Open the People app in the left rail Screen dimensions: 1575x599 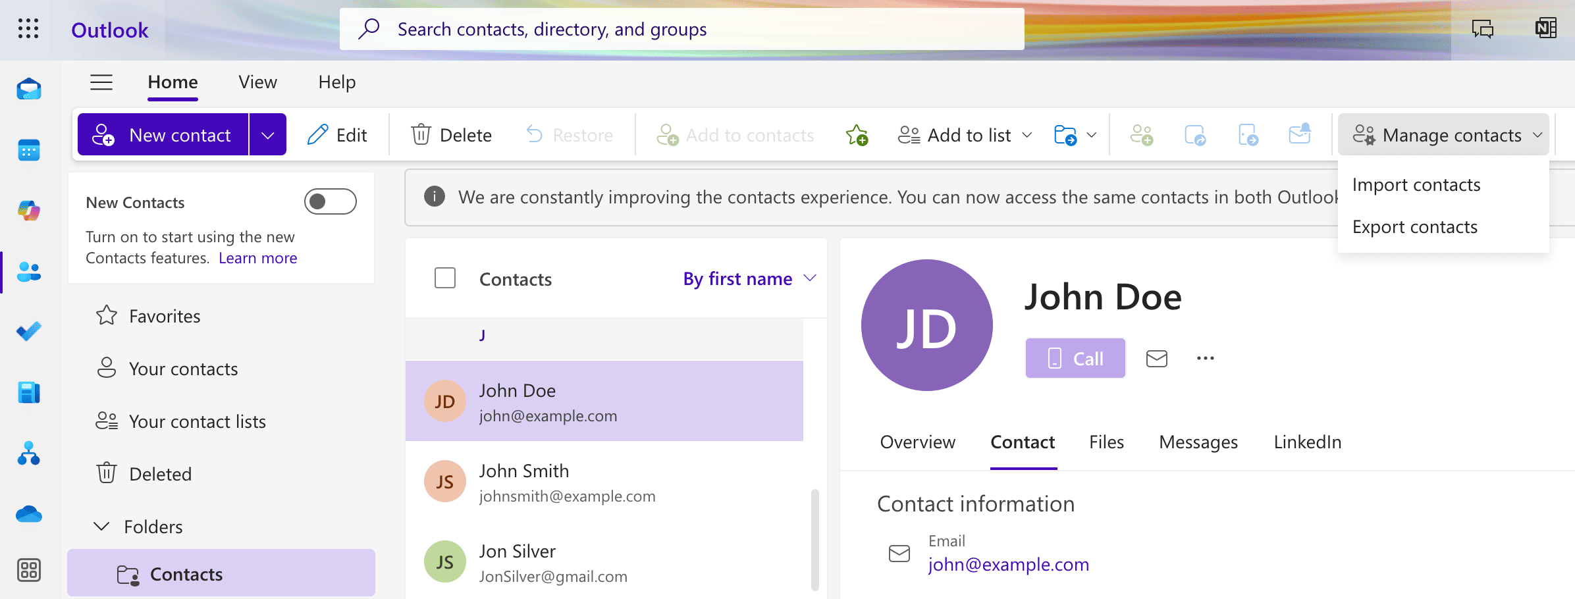coord(29,271)
